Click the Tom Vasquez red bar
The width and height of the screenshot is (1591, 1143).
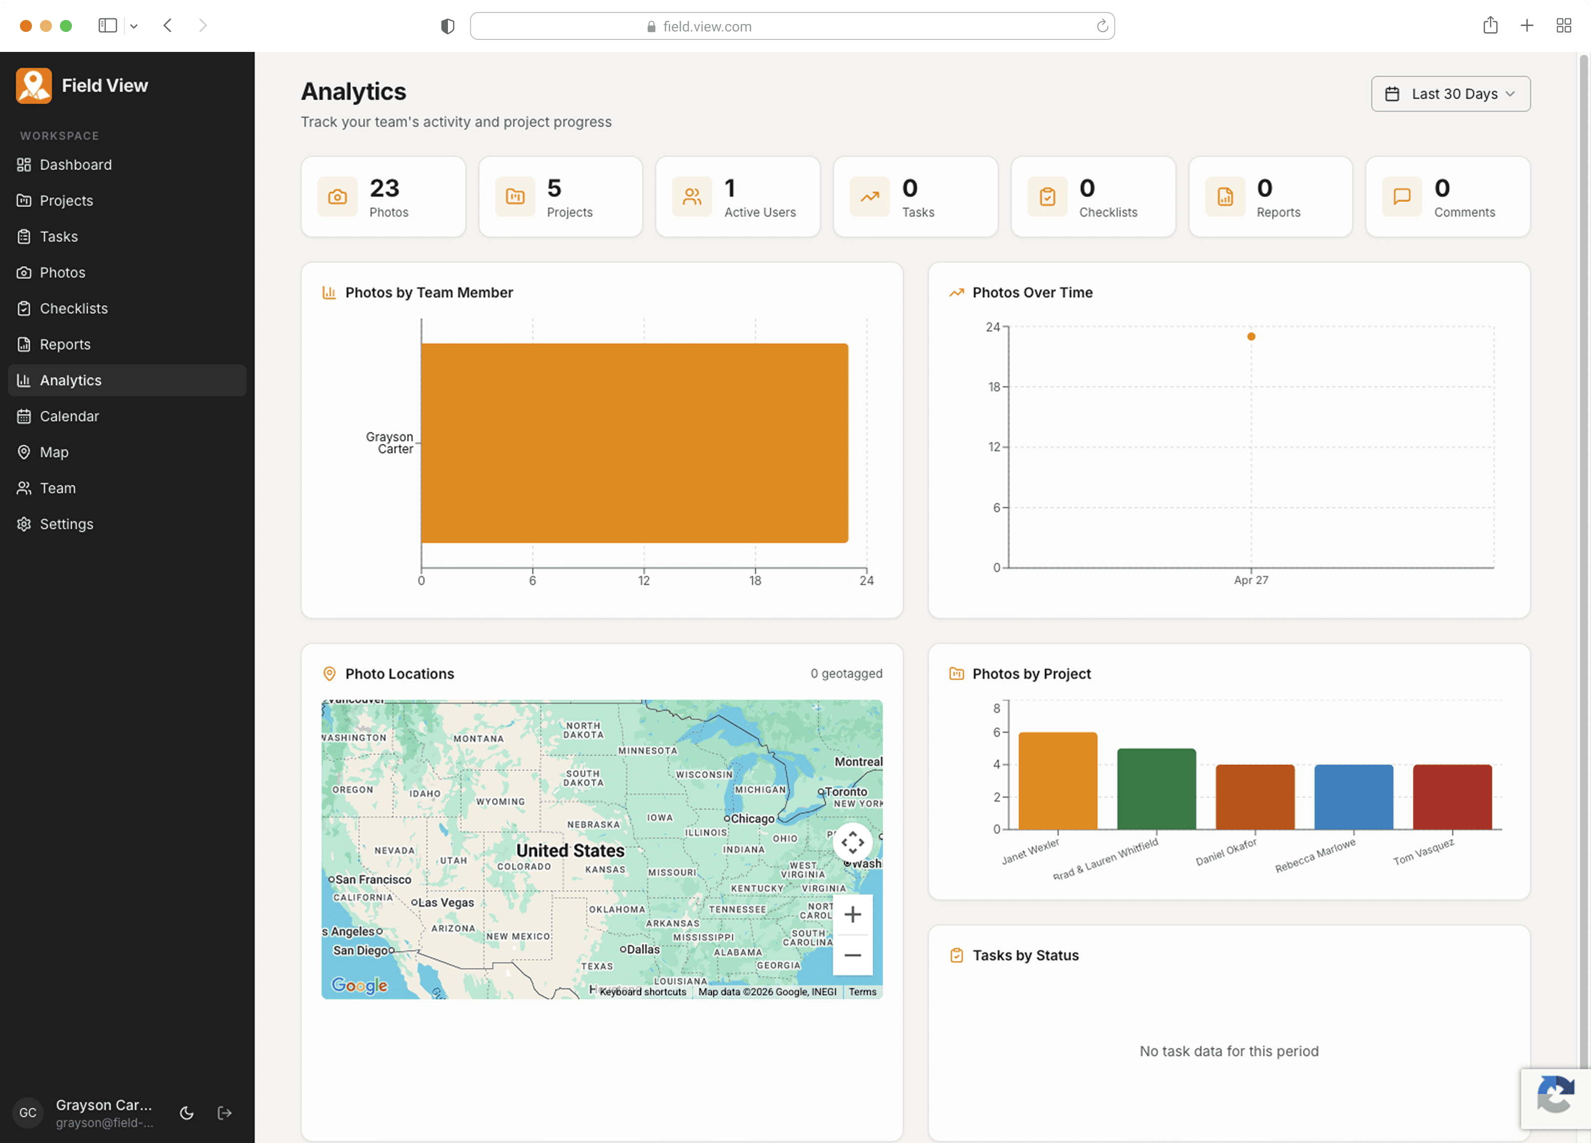[1452, 797]
